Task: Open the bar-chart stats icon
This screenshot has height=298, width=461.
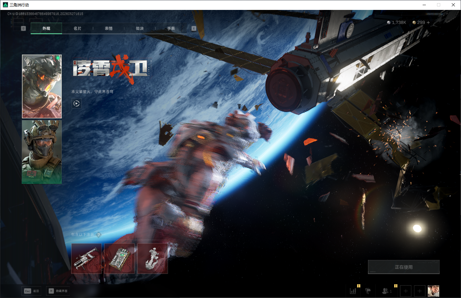Action: (x=353, y=291)
